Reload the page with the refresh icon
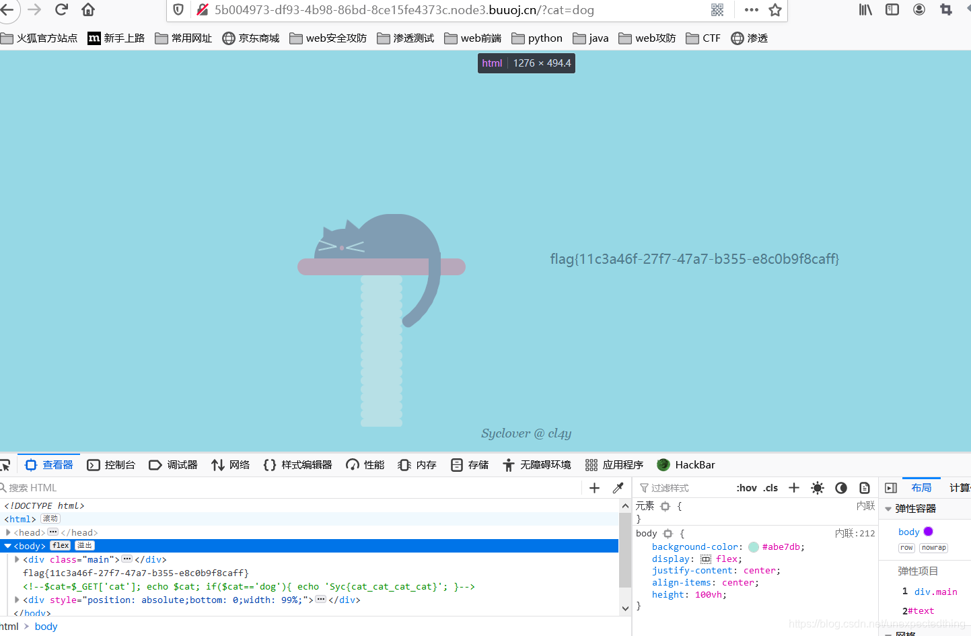This screenshot has width=971, height=636. tap(61, 9)
